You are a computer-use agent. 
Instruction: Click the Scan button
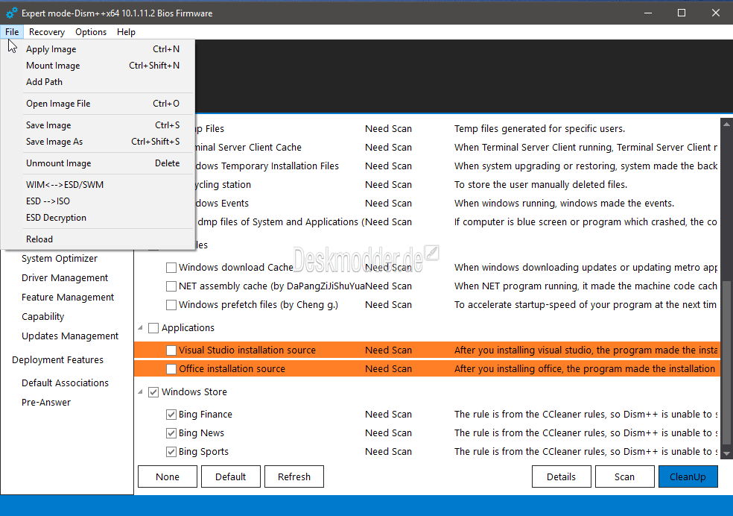[x=624, y=476]
